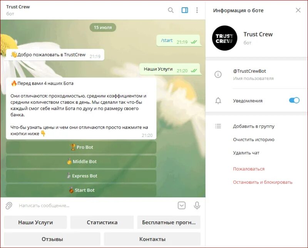Click the Перед вами 4 наших Бота message
This screenshot has width=308, height=248.
click(81, 108)
